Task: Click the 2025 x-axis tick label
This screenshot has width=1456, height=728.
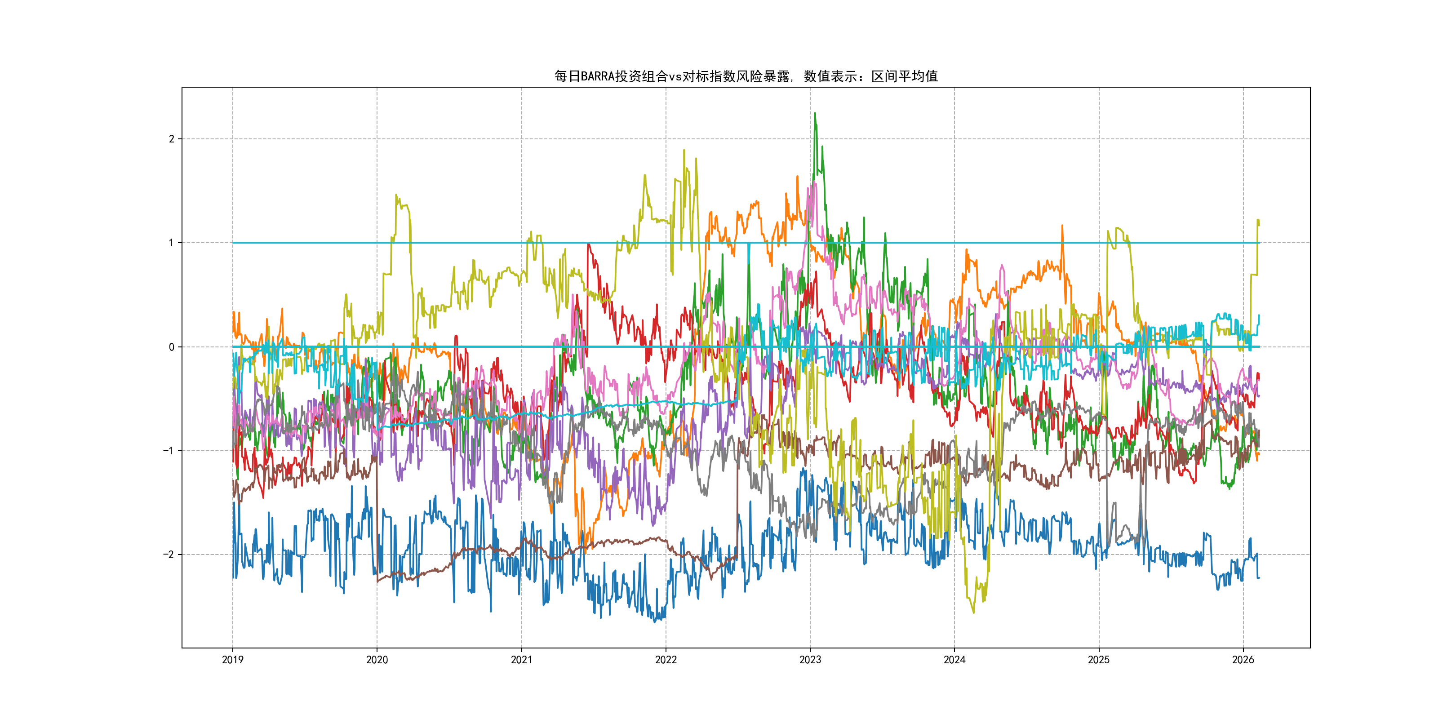Action: (1099, 660)
